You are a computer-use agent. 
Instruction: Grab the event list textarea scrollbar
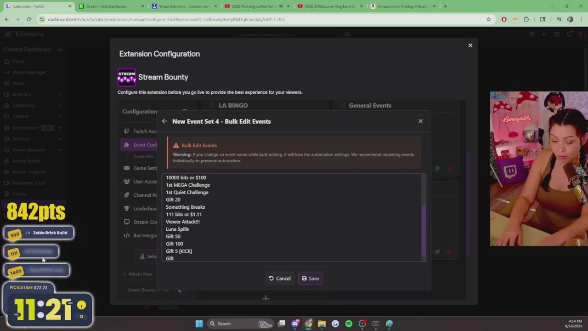[x=424, y=231]
